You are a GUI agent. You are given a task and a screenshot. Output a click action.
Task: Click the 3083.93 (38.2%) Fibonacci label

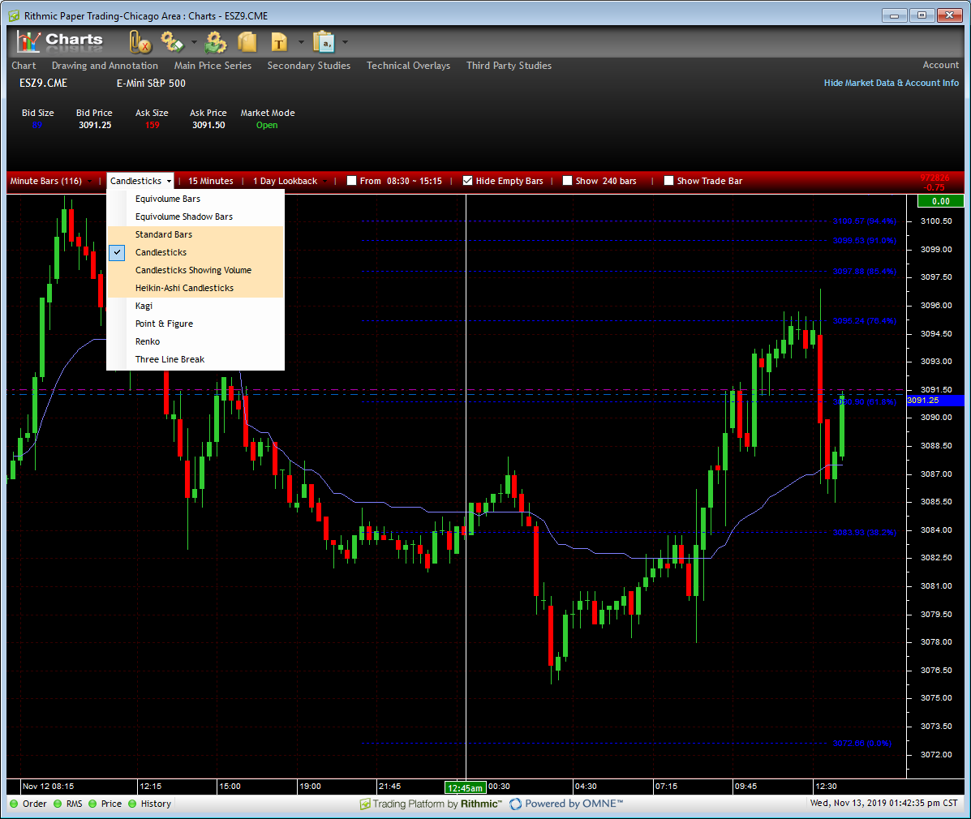point(864,533)
